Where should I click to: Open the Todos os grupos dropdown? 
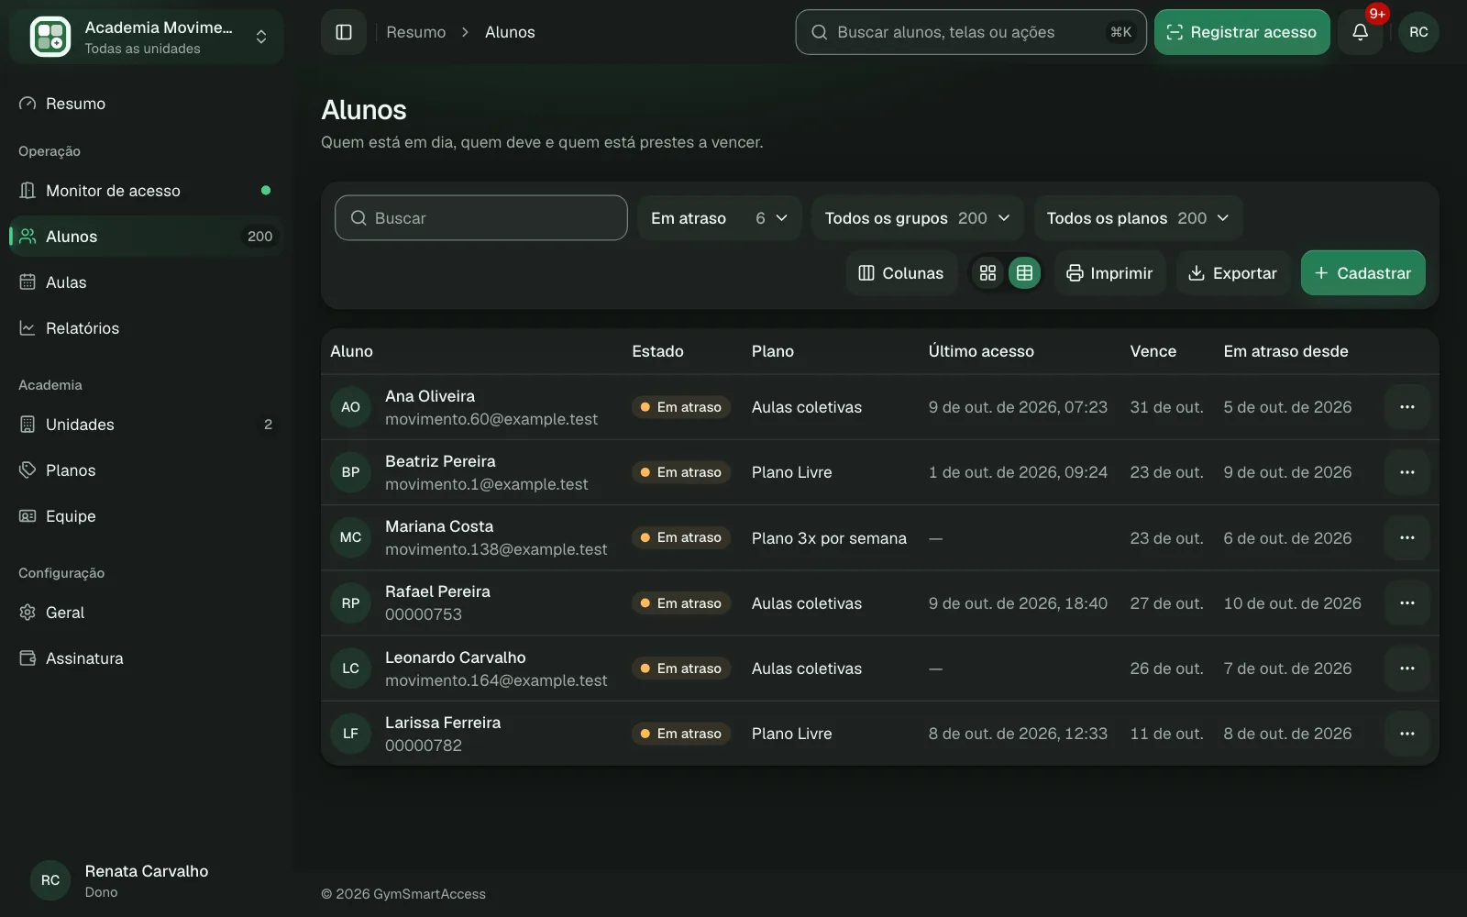coord(917,218)
